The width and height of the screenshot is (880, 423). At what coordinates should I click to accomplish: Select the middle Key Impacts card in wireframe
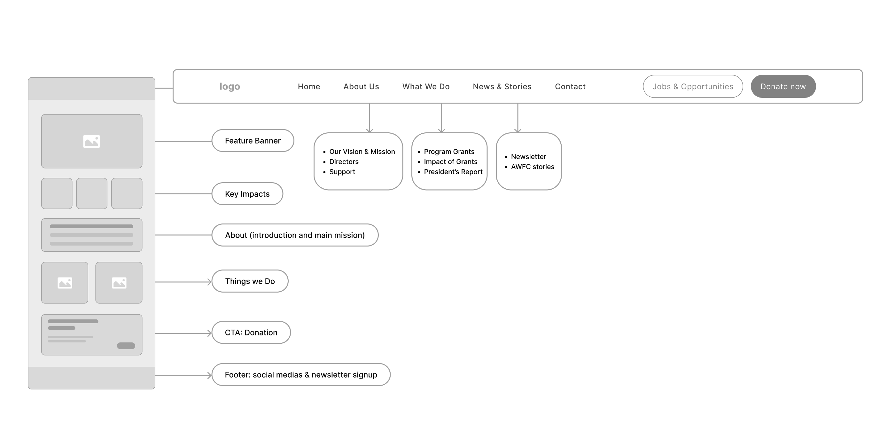91,193
